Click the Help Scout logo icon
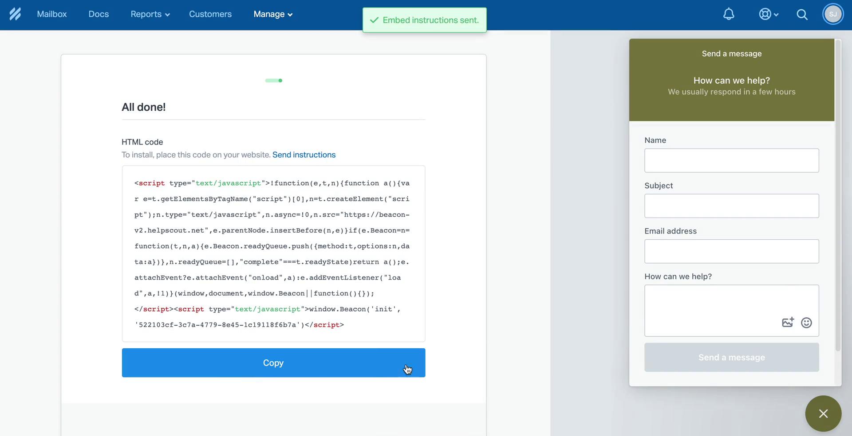The image size is (852, 436). click(15, 14)
